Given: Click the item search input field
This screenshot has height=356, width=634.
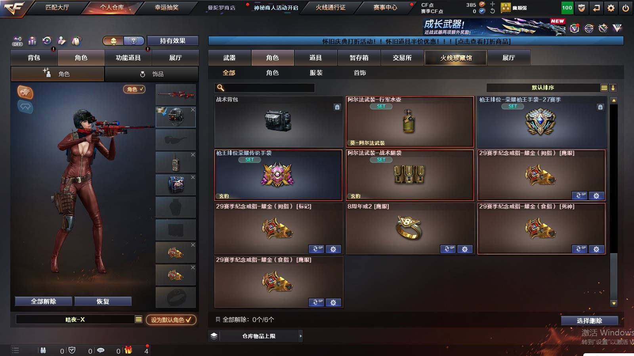Looking at the screenshot, I should click(265, 88).
